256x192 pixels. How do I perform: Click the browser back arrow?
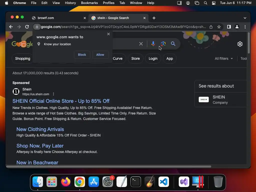11,27
